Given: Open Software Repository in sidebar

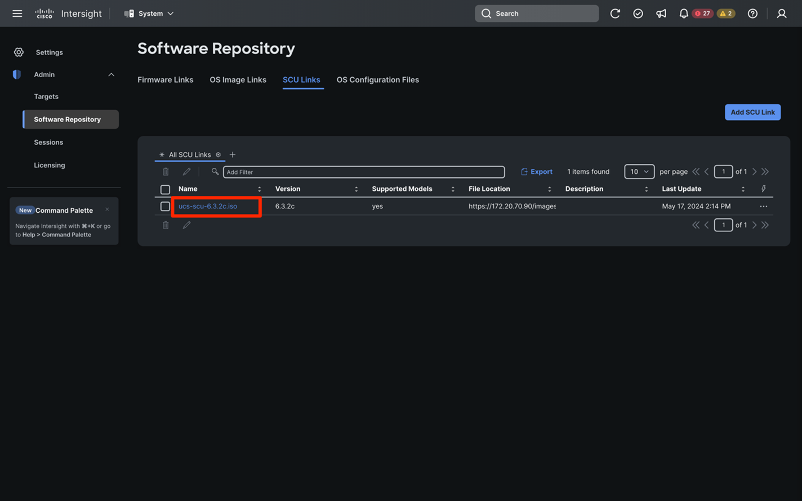Looking at the screenshot, I should point(71,119).
